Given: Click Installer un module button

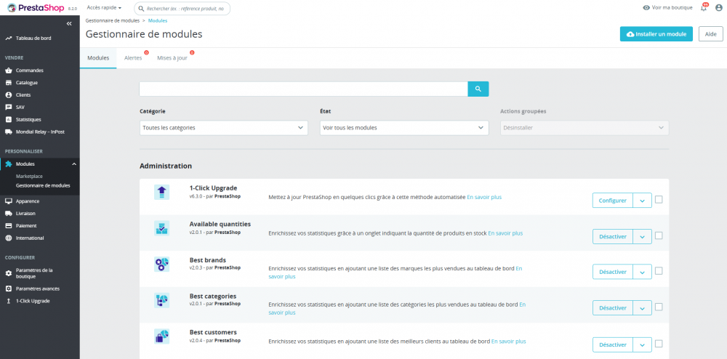Looking at the screenshot, I should pyautogui.click(x=656, y=34).
